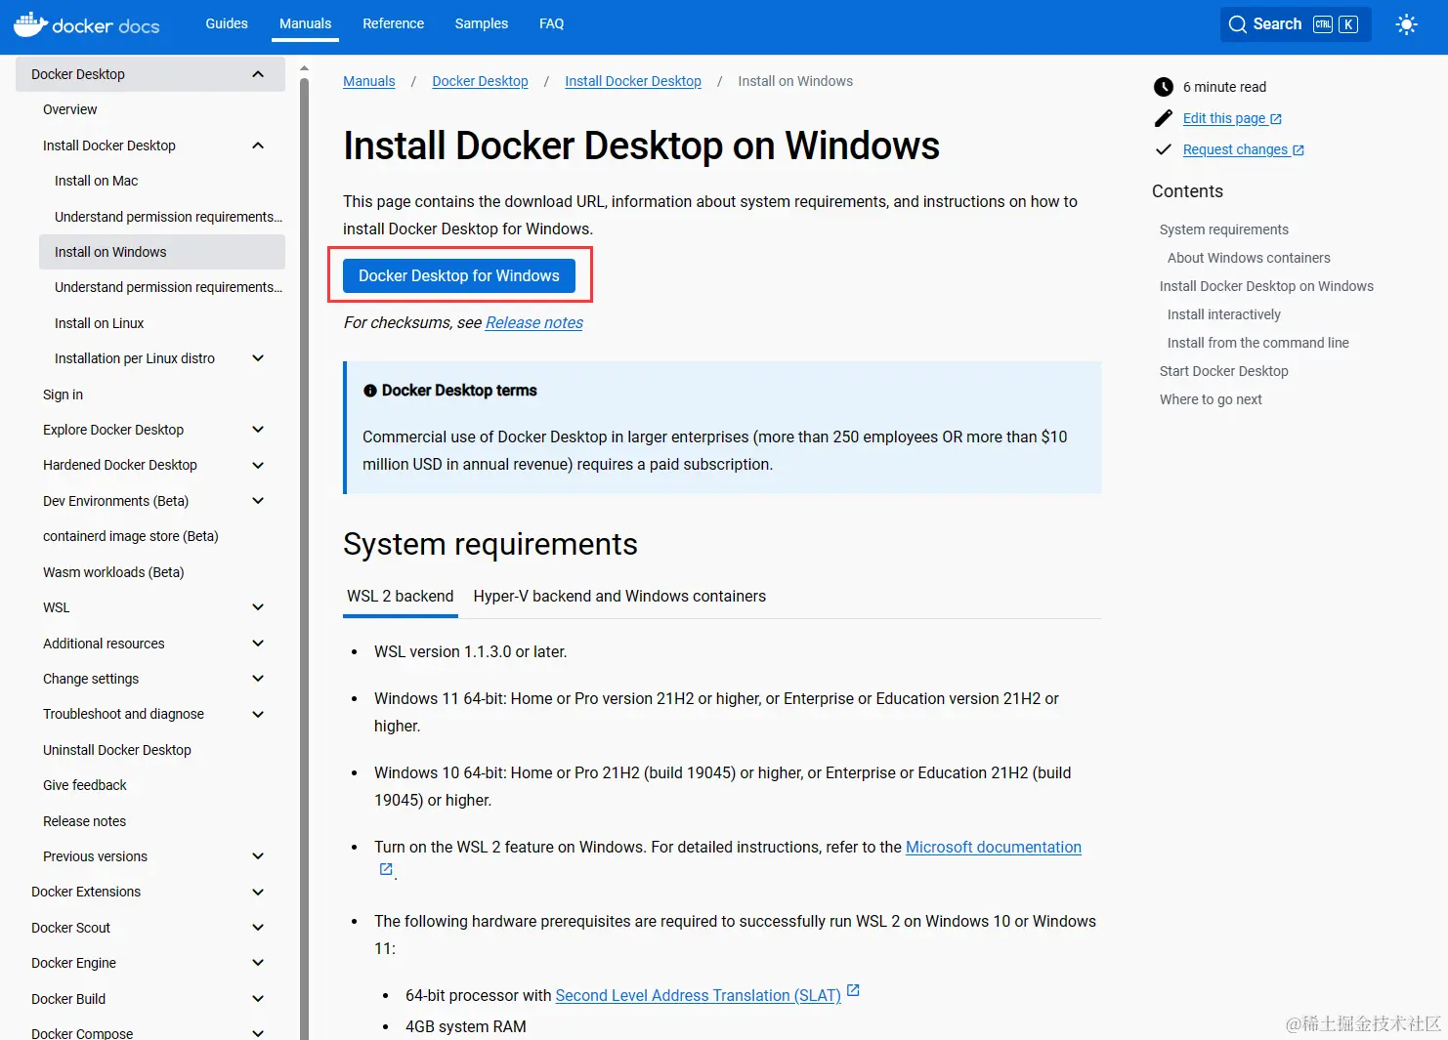
Task: Toggle the light/dark theme sun icon
Action: click(x=1406, y=24)
